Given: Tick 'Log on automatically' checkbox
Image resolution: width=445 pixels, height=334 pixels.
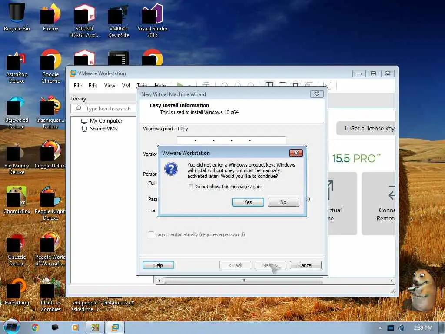Looking at the screenshot, I should (151, 234).
